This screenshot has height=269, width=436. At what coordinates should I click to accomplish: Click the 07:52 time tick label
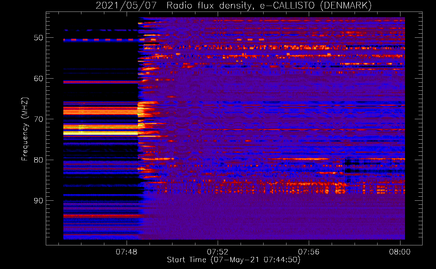[x=218, y=252]
